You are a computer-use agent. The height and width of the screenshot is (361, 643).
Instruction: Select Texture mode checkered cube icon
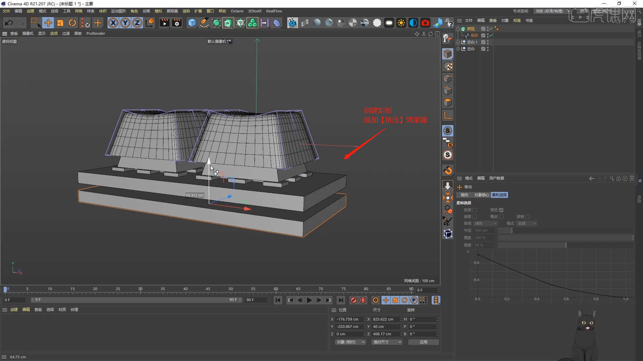click(448, 66)
